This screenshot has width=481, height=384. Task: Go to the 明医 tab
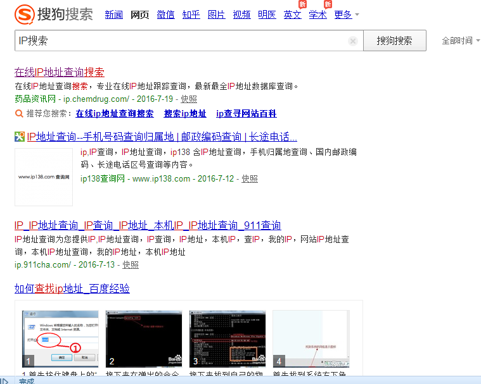click(267, 15)
